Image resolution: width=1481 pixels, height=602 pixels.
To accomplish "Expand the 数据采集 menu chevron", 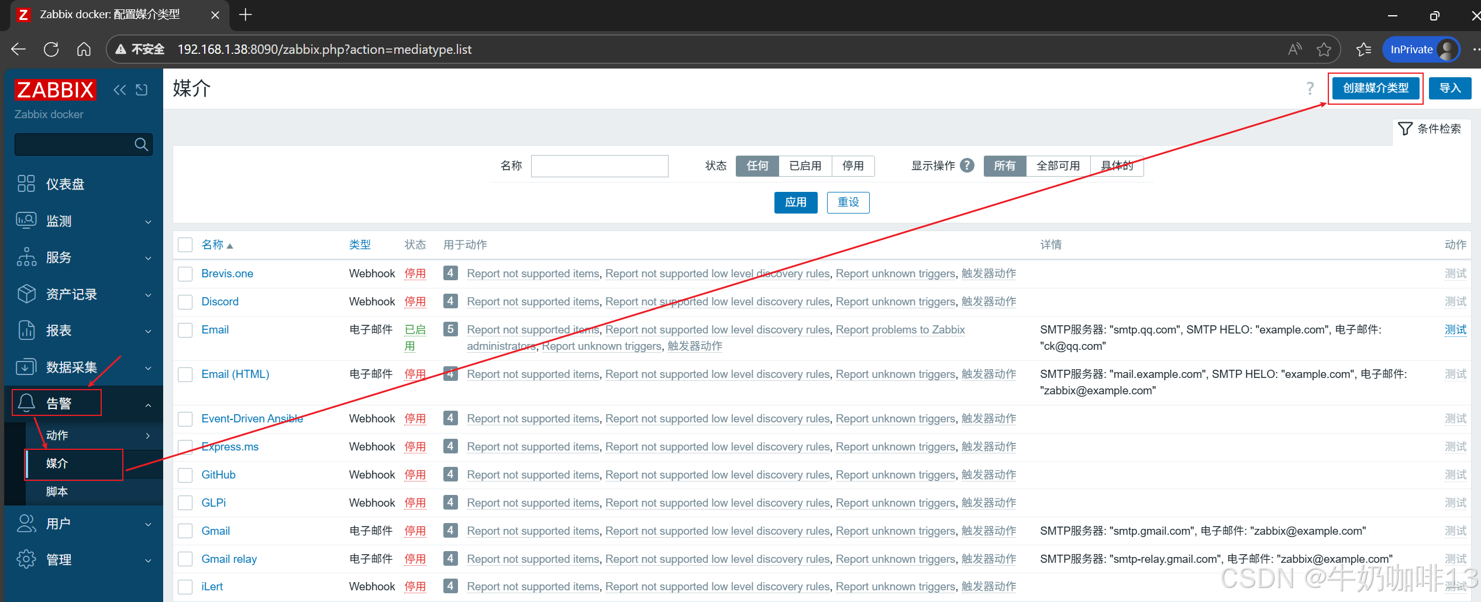I will tap(149, 368).
